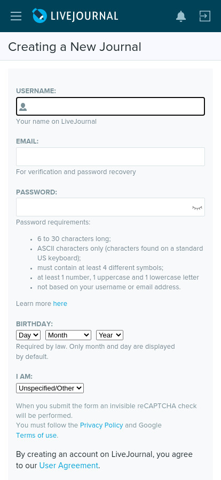Open the User Agreement link
Image resolution: width=221 pixels, height=480 pixels.
point(69,466)
